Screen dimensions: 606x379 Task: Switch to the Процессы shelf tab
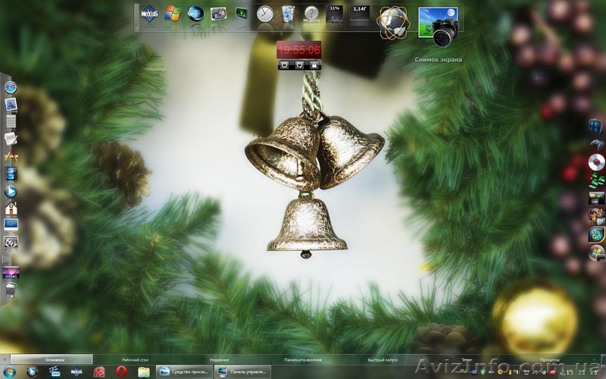click(x=550, y=359)
